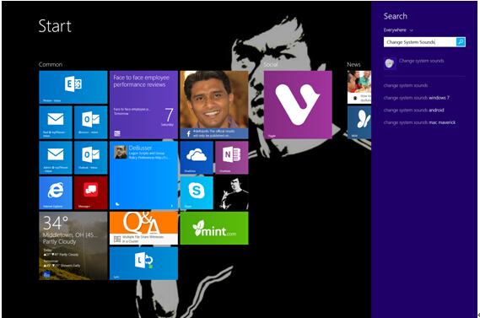Open the red Messaging tile
This screenshot has height=318, width=480.
click(91, 193)
